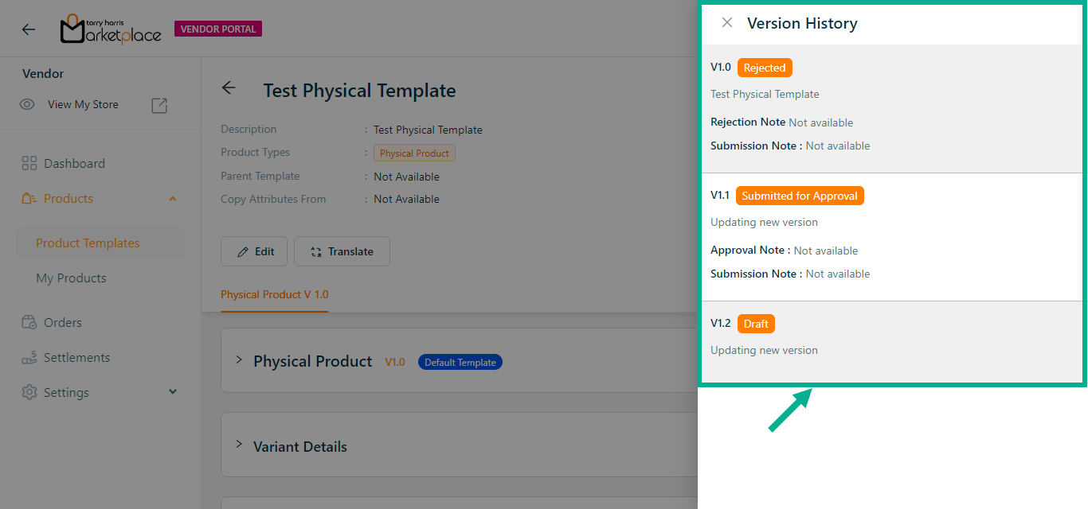Click the Translate button
This screenshot has width=1088, height=509.
(x=342, y=251)
